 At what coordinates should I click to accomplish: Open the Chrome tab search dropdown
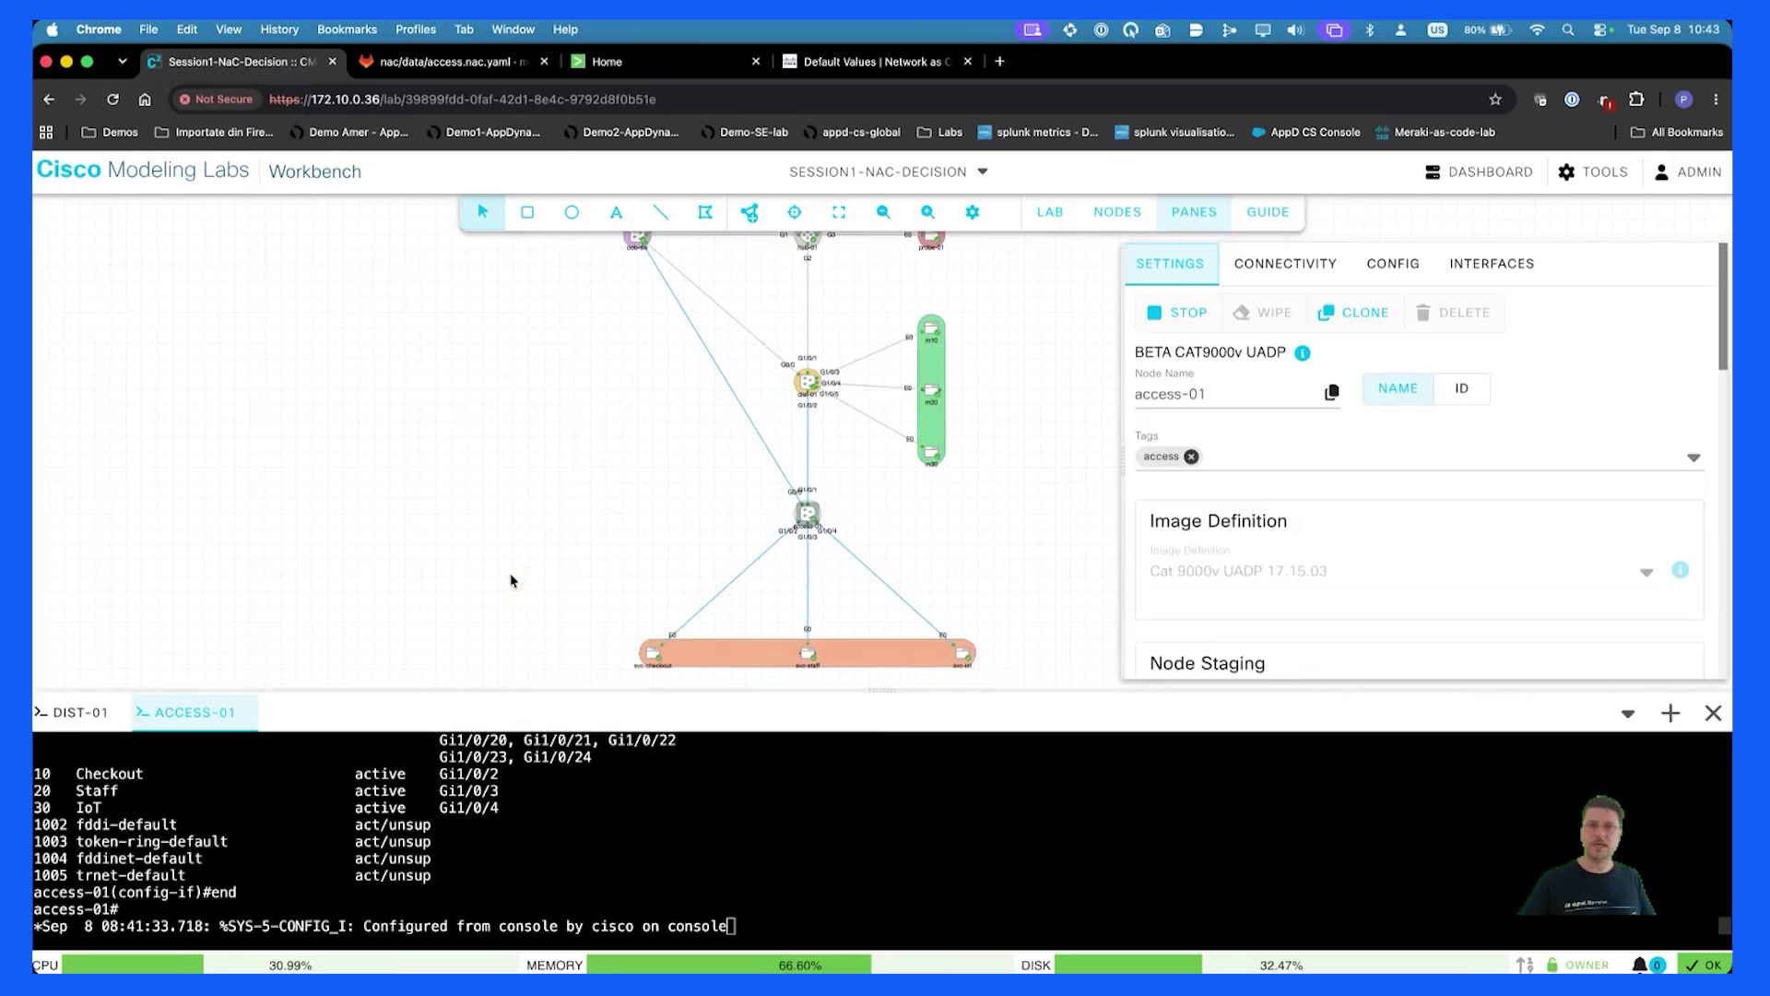[122, 62]
